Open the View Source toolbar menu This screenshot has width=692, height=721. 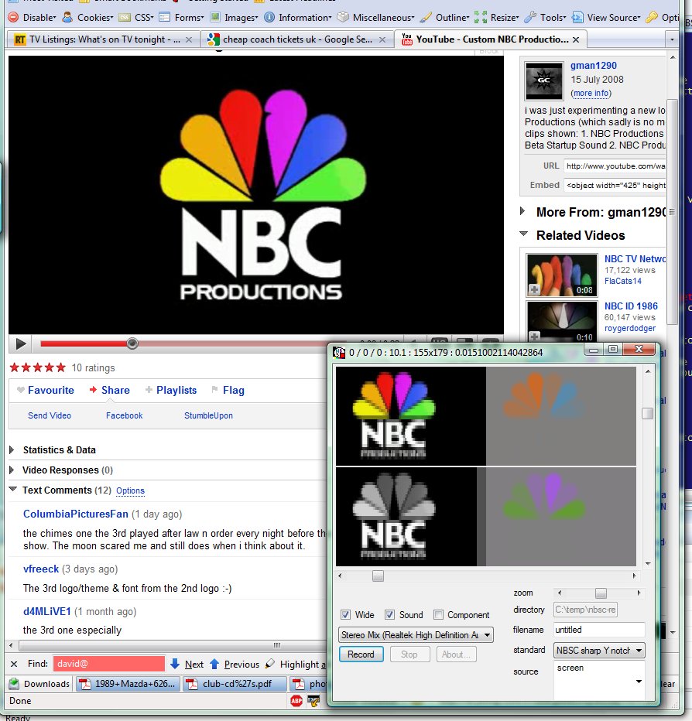pos(606,18)
